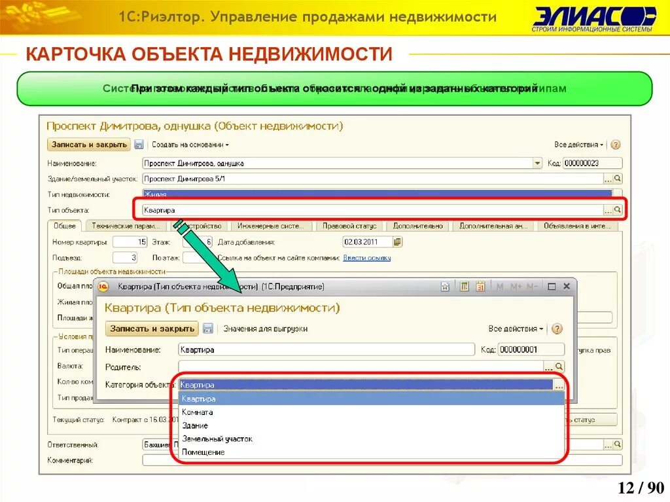This screenshot has width=670, height=502.
Task: Click Дата добавления field showing 02.03.2011
Action: [x=367, y=242]
